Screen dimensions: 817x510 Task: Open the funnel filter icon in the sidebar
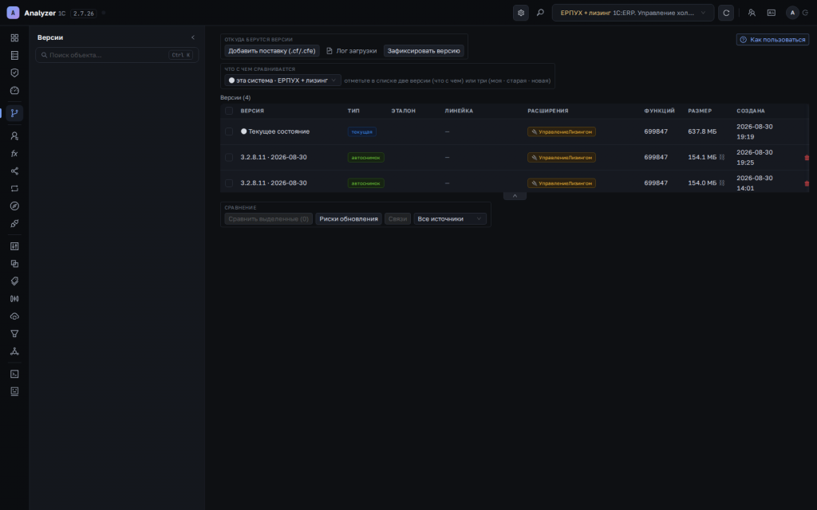coord(14,334)
